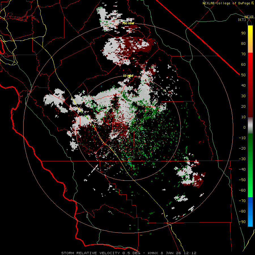Viewport: 255px width, 255px height.
Task: Click the -90 value on velocity scale
Action: (x=242, y=222)
